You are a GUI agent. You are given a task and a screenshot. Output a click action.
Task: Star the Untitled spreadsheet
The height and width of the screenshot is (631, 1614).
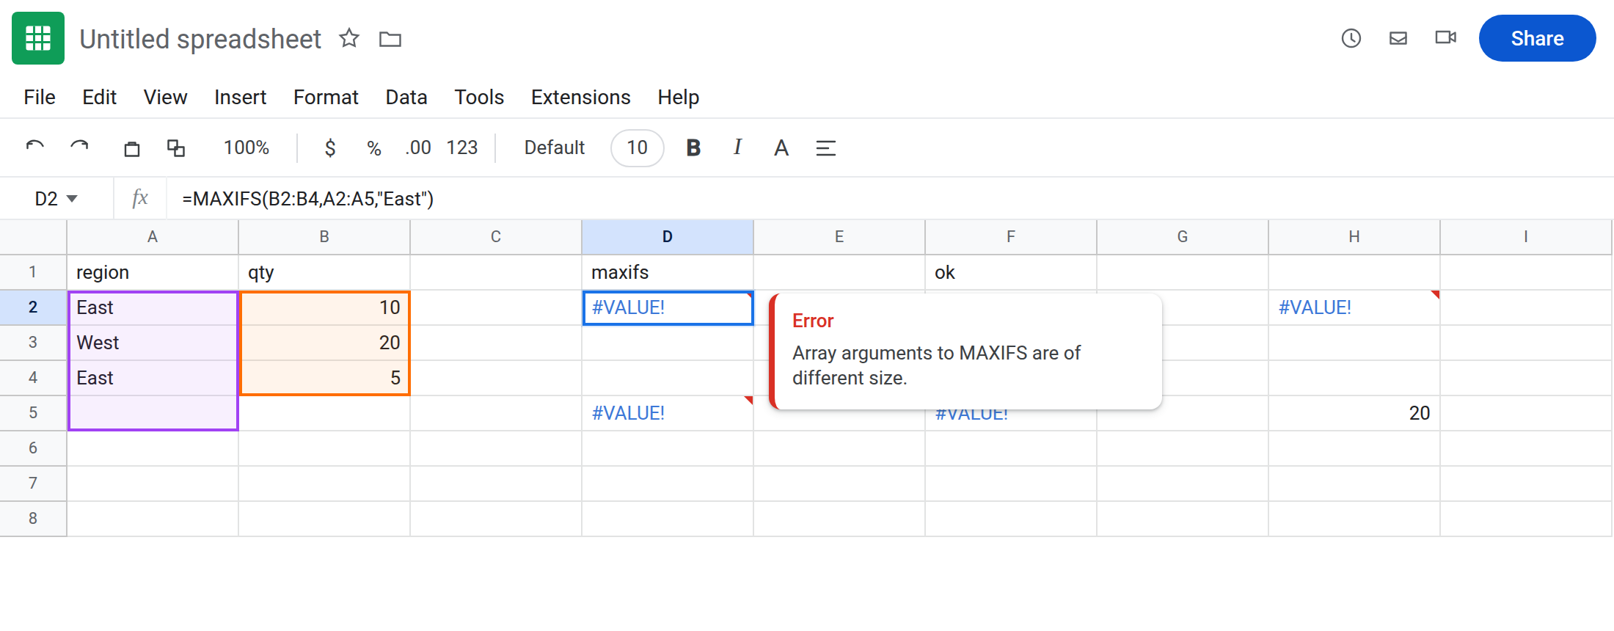[x=349, y=38]
